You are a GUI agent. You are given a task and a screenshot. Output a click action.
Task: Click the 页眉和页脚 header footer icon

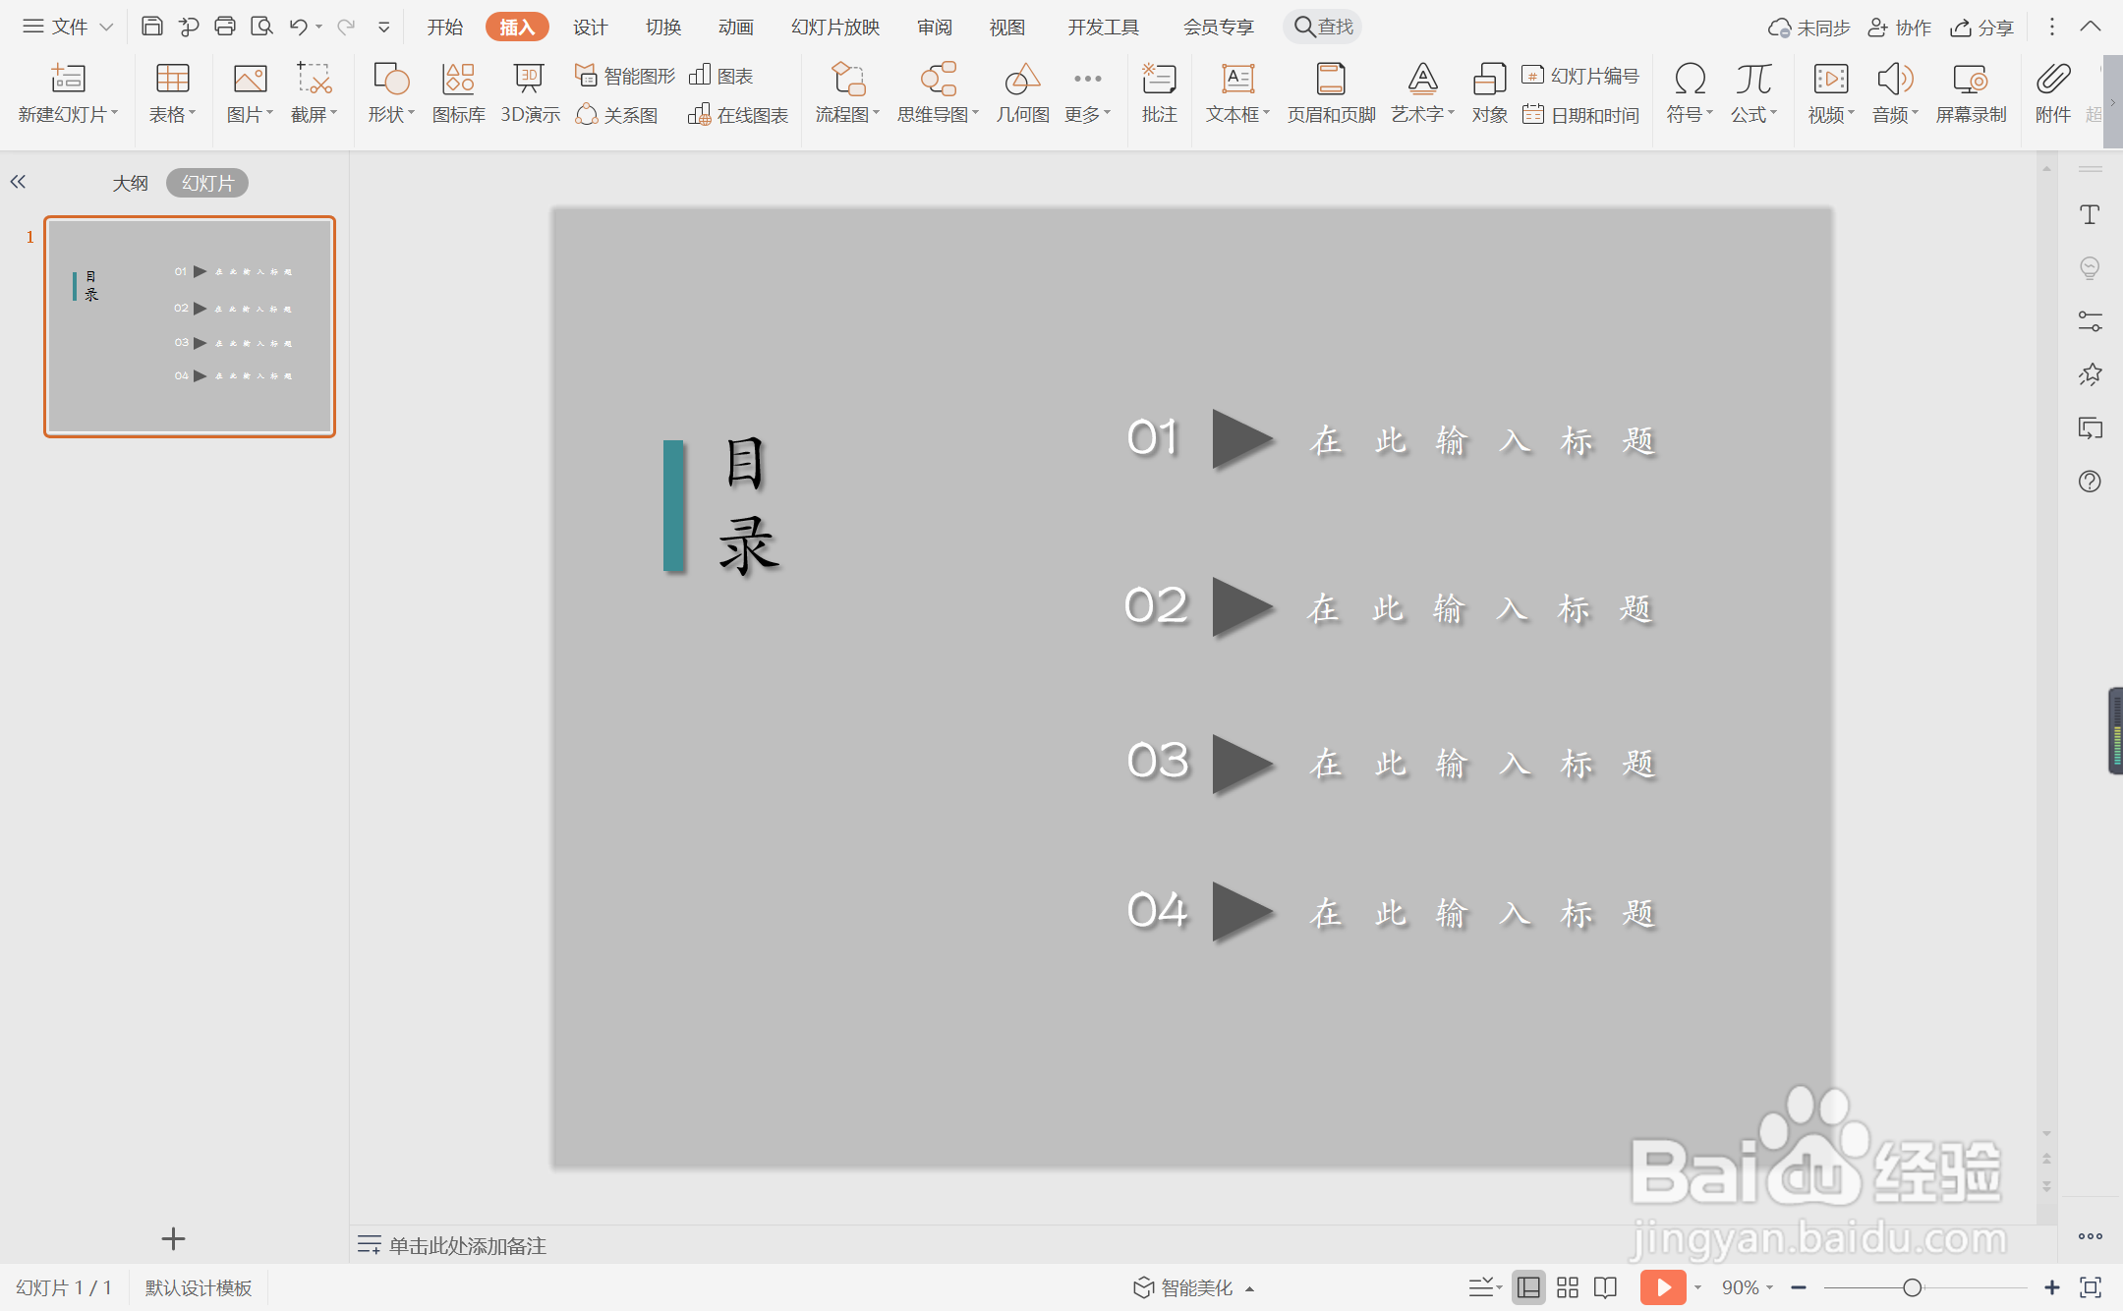1331,92
